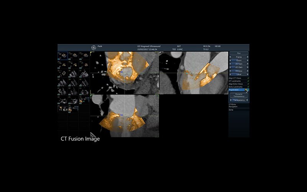Toggle Dynamic Transparency button

coord(239,95)
